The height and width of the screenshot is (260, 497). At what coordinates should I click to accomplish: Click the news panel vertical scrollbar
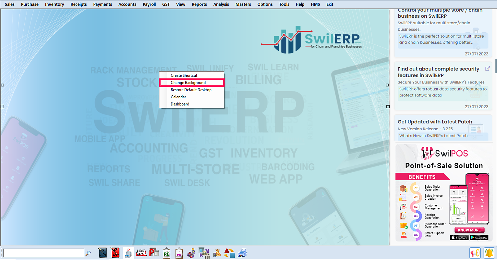click(x=496, y=66)
